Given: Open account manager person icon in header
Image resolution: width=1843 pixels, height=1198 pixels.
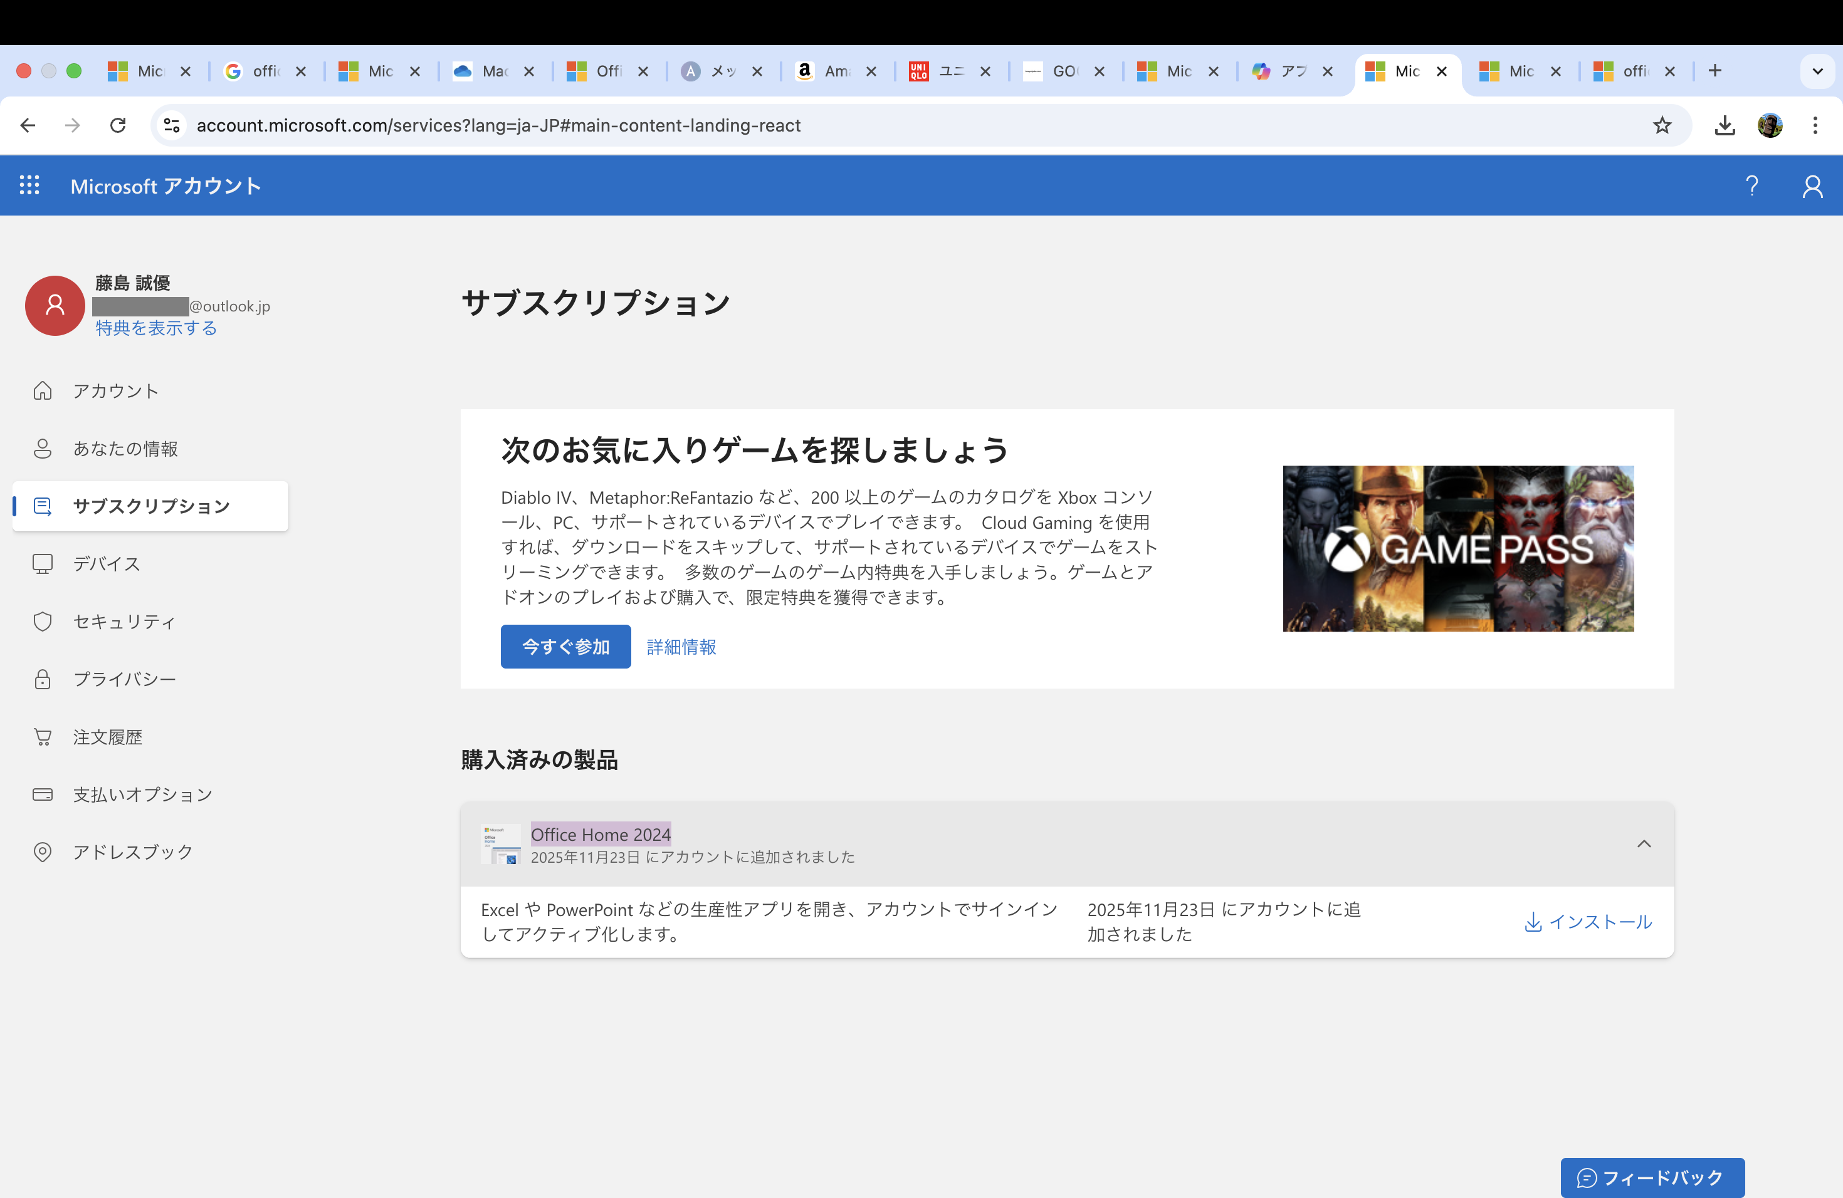Looking at the screenshot, I should click(1812, 185).
